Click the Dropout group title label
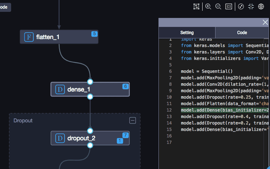Image resolution: width=270 pixels, height=169 pixels. point(23,121)
